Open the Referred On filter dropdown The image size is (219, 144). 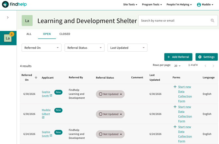click(42, 48)
